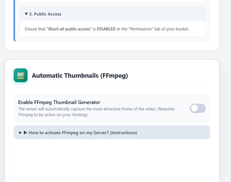Click the "Enable FFmpeg Thumbnail Generator" label
The width and height of the screenshot is (231, 182).
tap(59, 102)
